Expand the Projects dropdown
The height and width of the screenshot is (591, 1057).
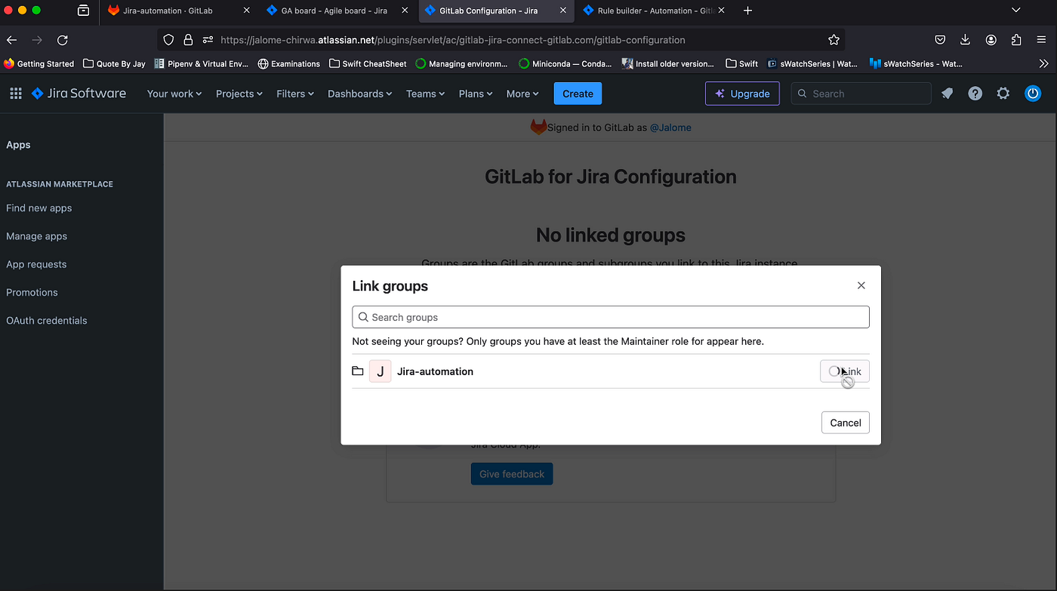pyautogui.click(x=239, y=94)
